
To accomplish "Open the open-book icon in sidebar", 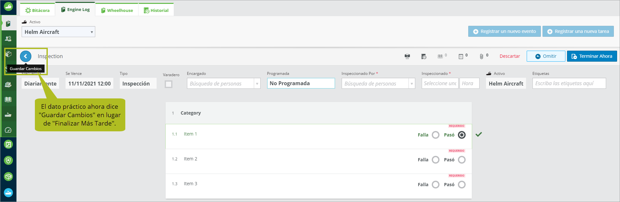I will click(8, 99).
